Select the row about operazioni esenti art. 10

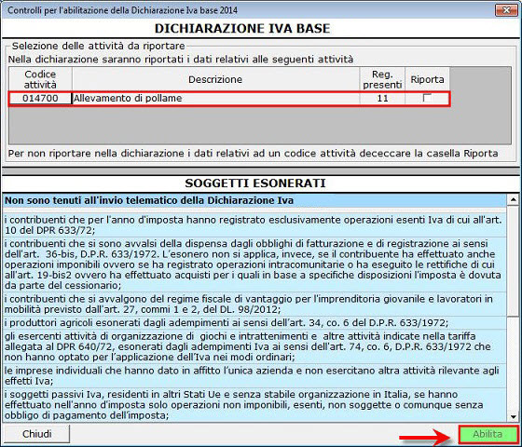254,224
